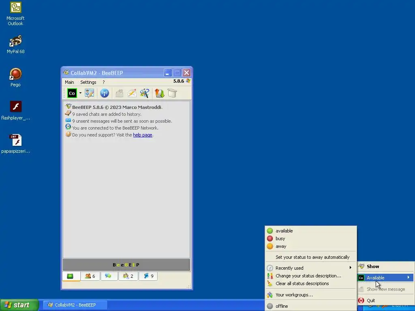Choose 'Change your status description...'

[311, 276]
